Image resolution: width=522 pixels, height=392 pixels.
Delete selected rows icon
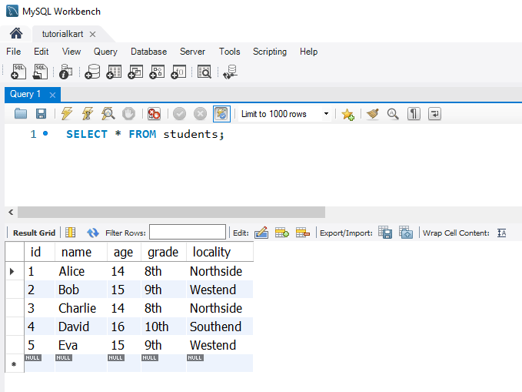click(303, 233)
